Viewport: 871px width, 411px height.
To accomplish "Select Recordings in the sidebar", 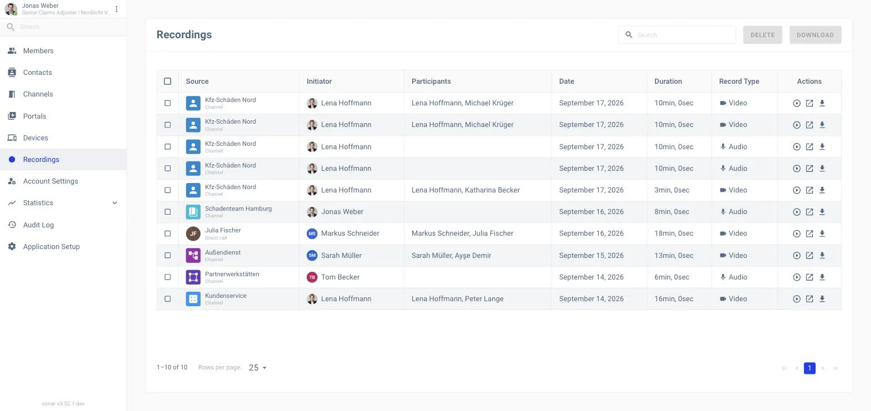I will [63, 160].
